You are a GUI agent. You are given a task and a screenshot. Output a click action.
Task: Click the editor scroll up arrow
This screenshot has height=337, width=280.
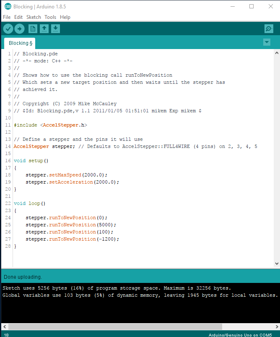pyautogui.click(x=277, y=53)
